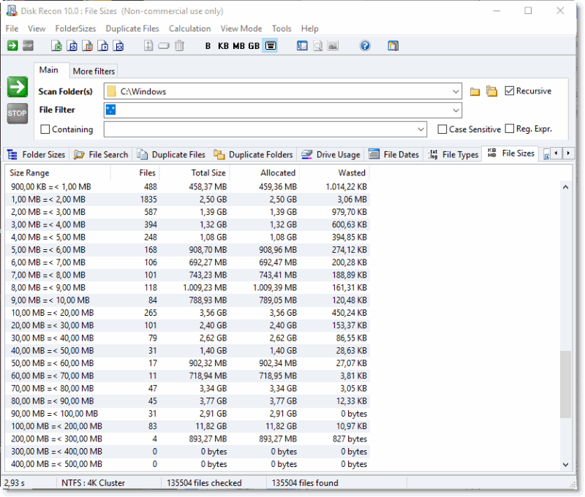
Task: Show sizes in GB units
Action: point(254,46)
